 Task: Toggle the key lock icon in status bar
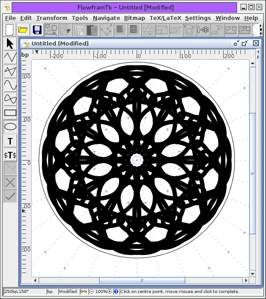tap(83, 291)
